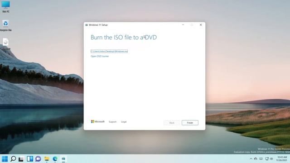This screenshot has width=290, height=163.
Task: Click the Windows 11 Setup title bar icon
Action: (87, 25)
